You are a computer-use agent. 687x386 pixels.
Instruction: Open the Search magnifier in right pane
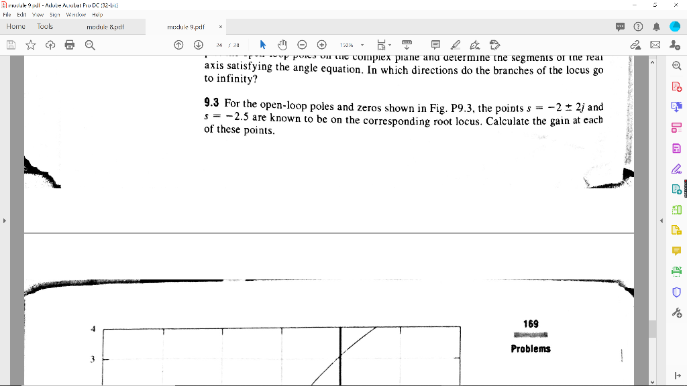(678, 66)
